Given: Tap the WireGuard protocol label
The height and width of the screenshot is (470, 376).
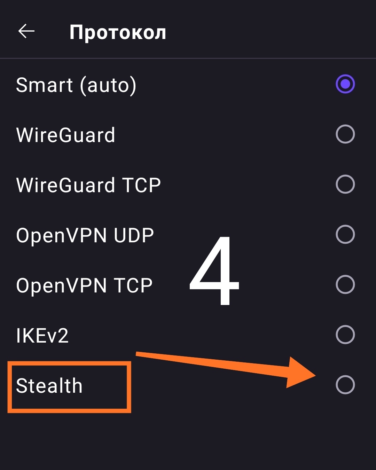Looking at the screenshot, I should 65,135.
